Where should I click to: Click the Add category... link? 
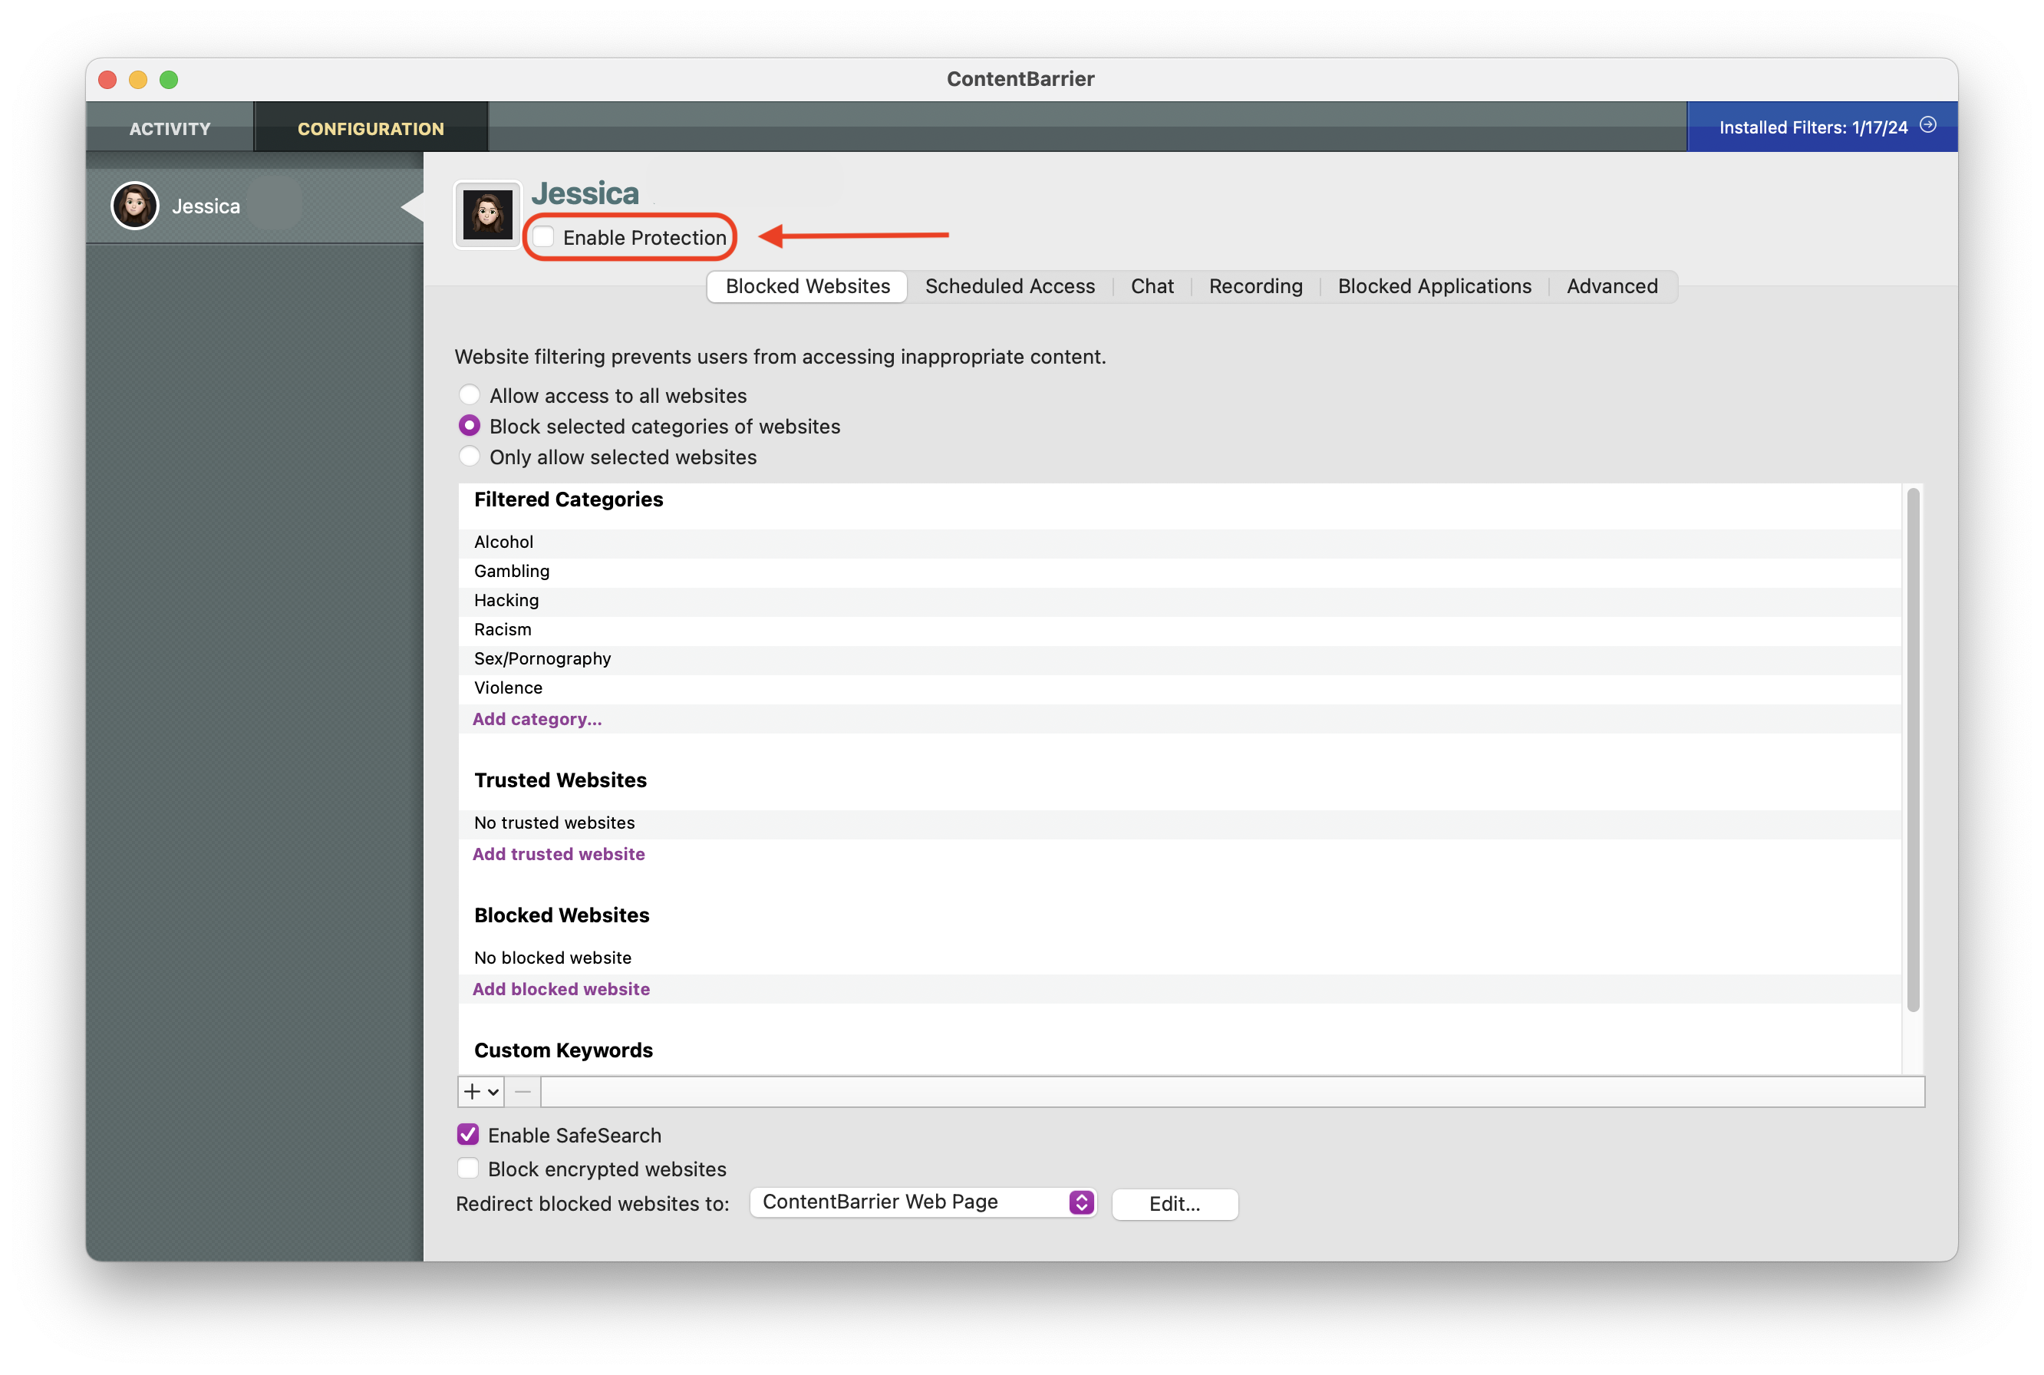click(536, 719)
